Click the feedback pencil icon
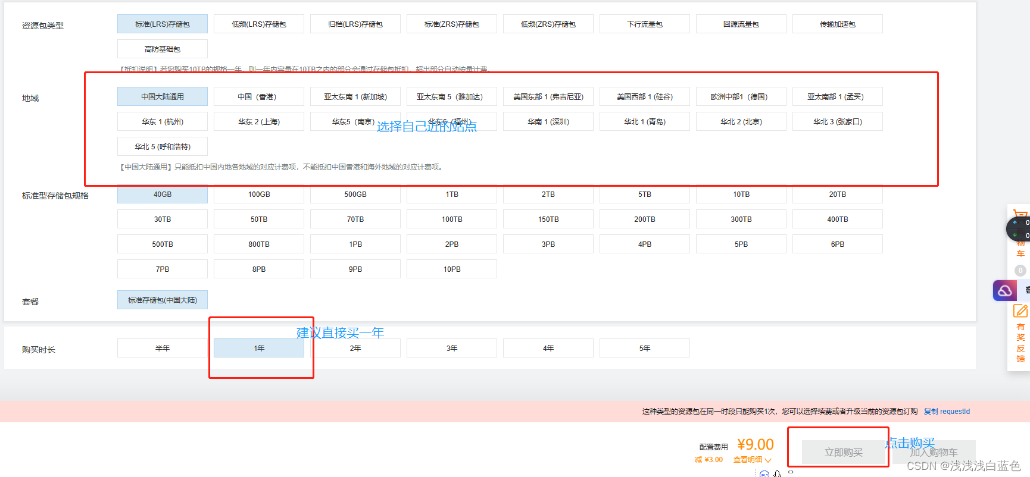The width and height of the screenshot is (1030, 477). tap(1020, 311)
